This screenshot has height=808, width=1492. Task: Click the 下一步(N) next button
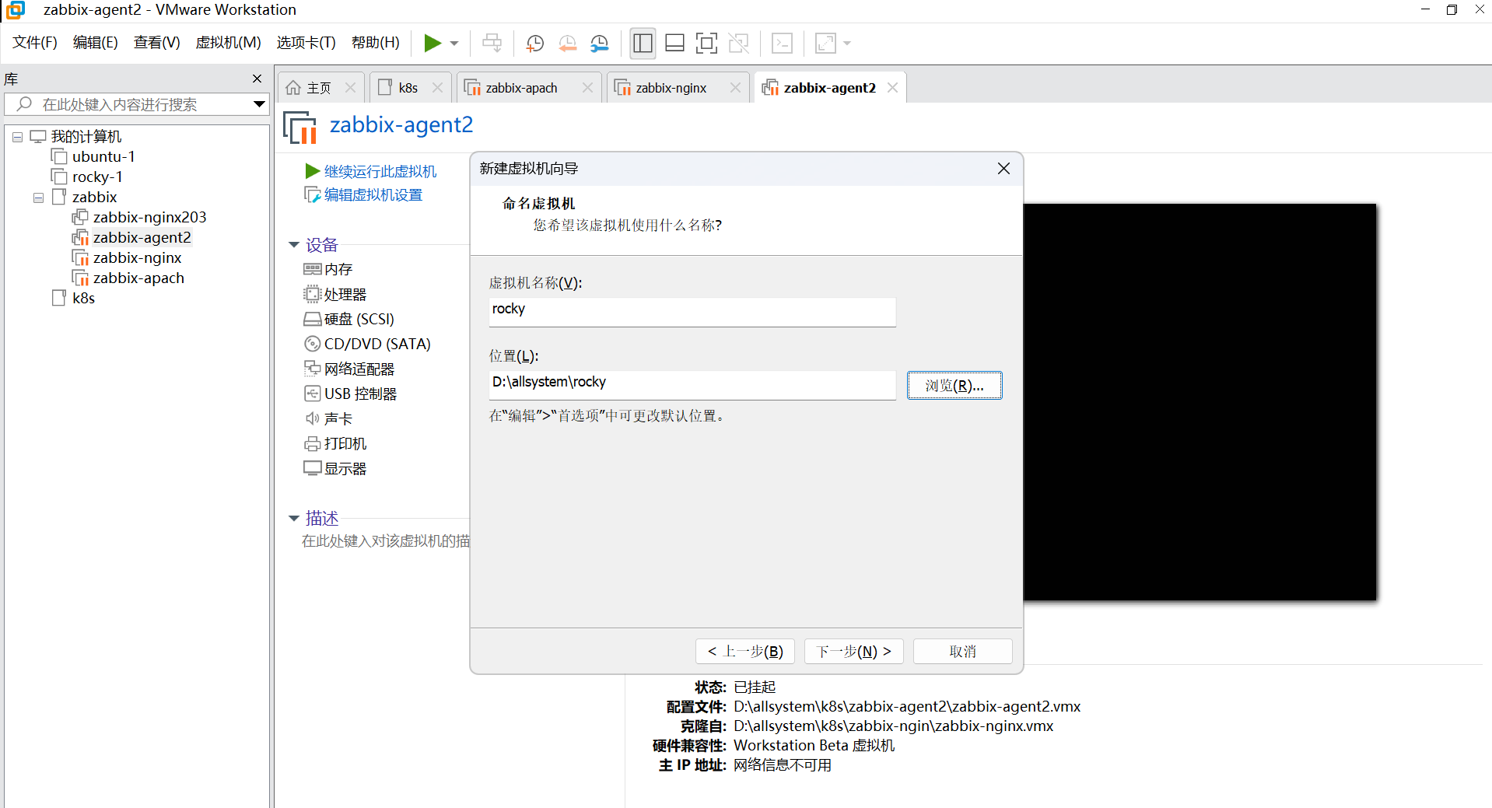click(x=854, y=651)
